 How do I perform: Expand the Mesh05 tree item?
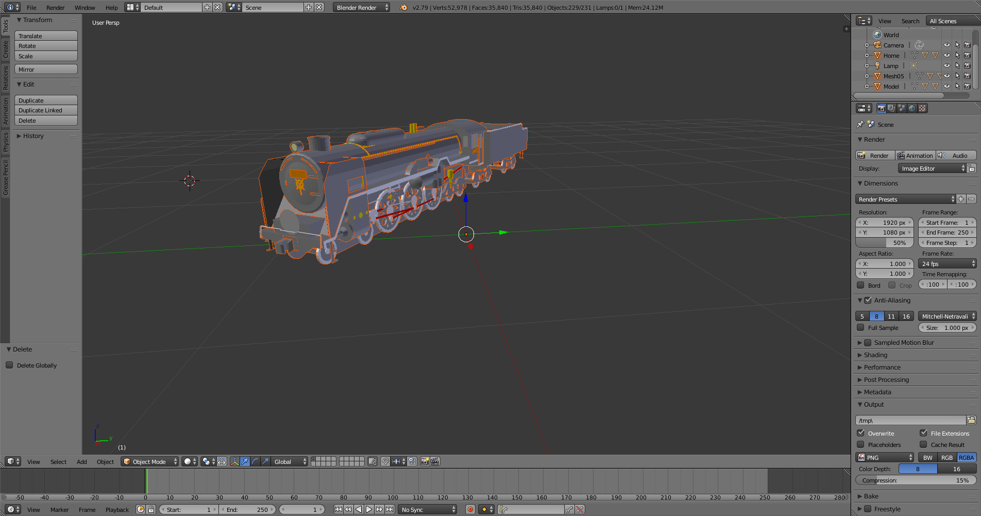(x=867, y=76)
